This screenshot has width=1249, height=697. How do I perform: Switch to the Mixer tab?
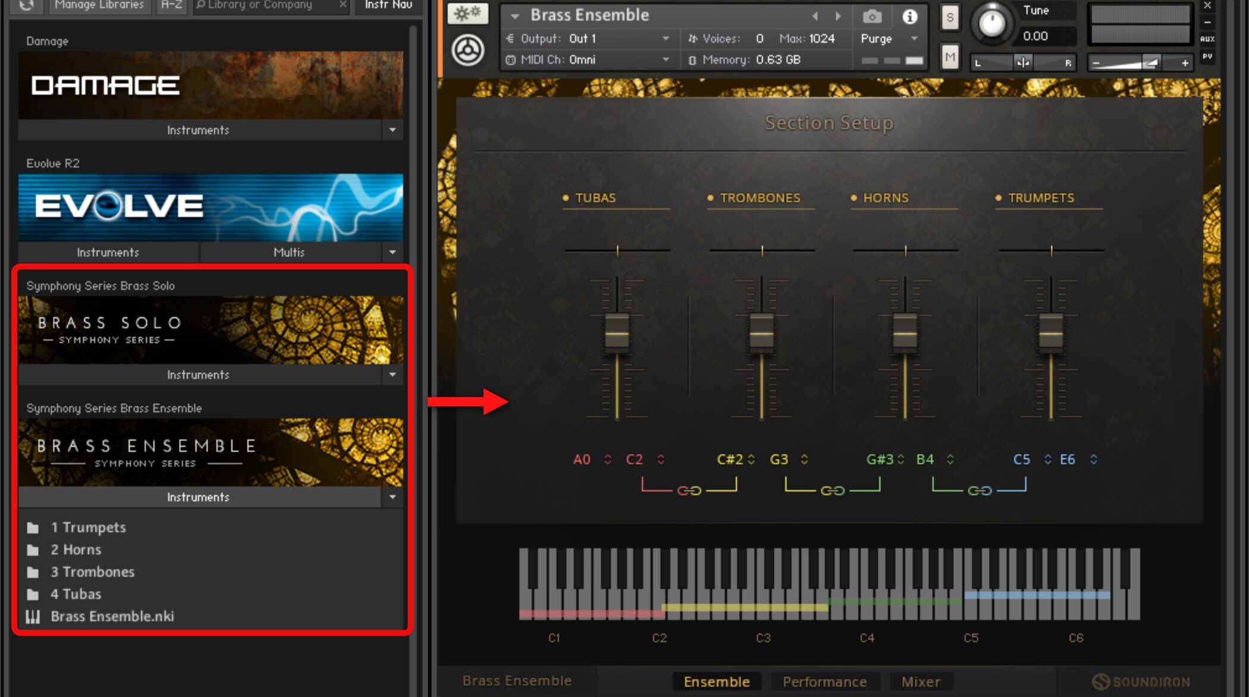921,682
